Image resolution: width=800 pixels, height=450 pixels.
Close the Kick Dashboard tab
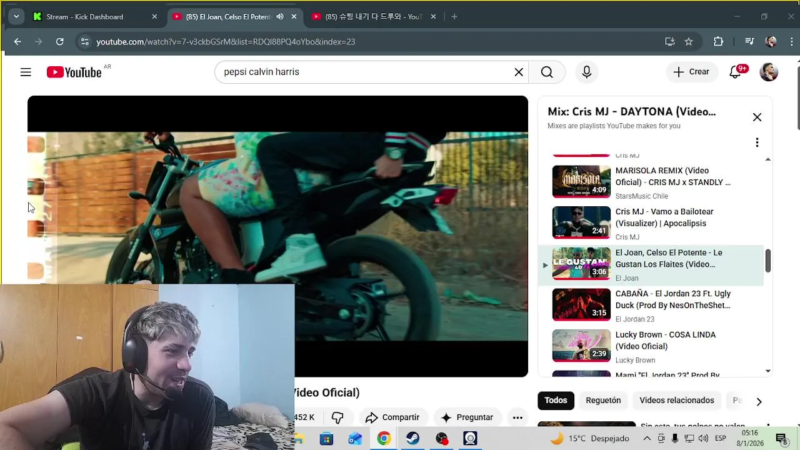[154, 17]
